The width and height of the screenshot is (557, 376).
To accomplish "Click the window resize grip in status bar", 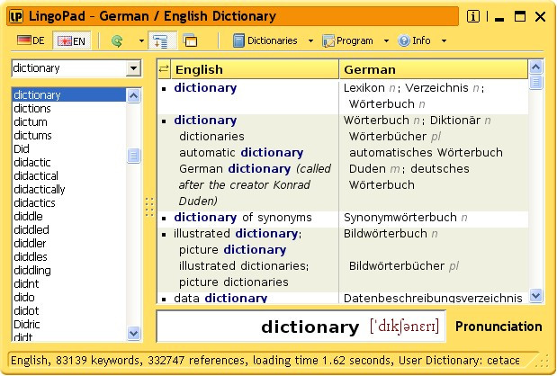I will pos(542,362).
